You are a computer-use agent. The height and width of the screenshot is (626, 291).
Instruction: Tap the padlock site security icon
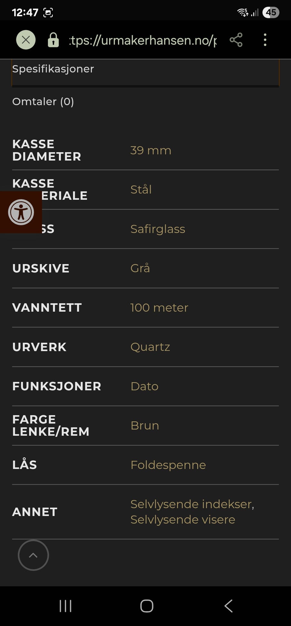point(53,40)
